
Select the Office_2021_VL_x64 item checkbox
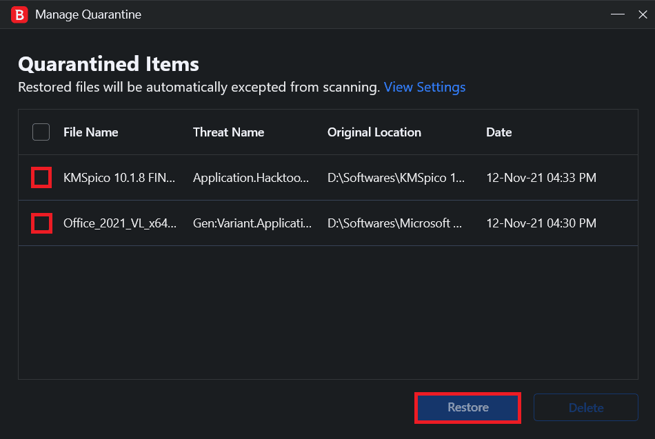click(x=41, y=223)
